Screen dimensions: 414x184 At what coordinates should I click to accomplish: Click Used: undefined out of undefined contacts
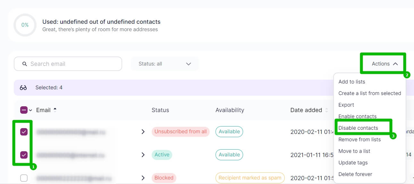point(101,22)
